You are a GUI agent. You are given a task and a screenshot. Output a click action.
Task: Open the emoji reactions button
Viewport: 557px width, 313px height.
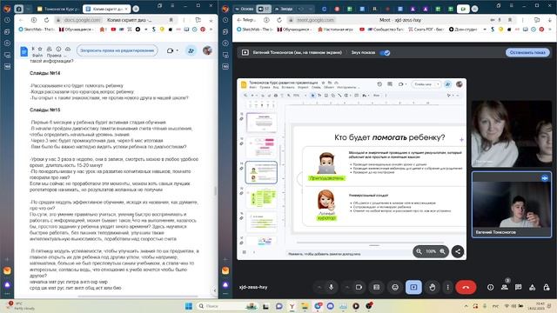tap(395, 287)
